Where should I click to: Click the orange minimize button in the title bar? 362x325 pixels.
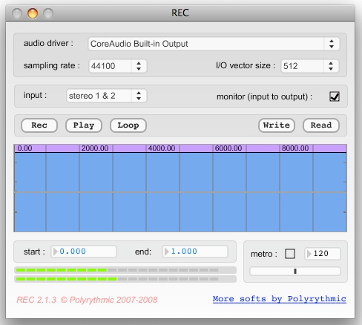(x=33, y=13)
